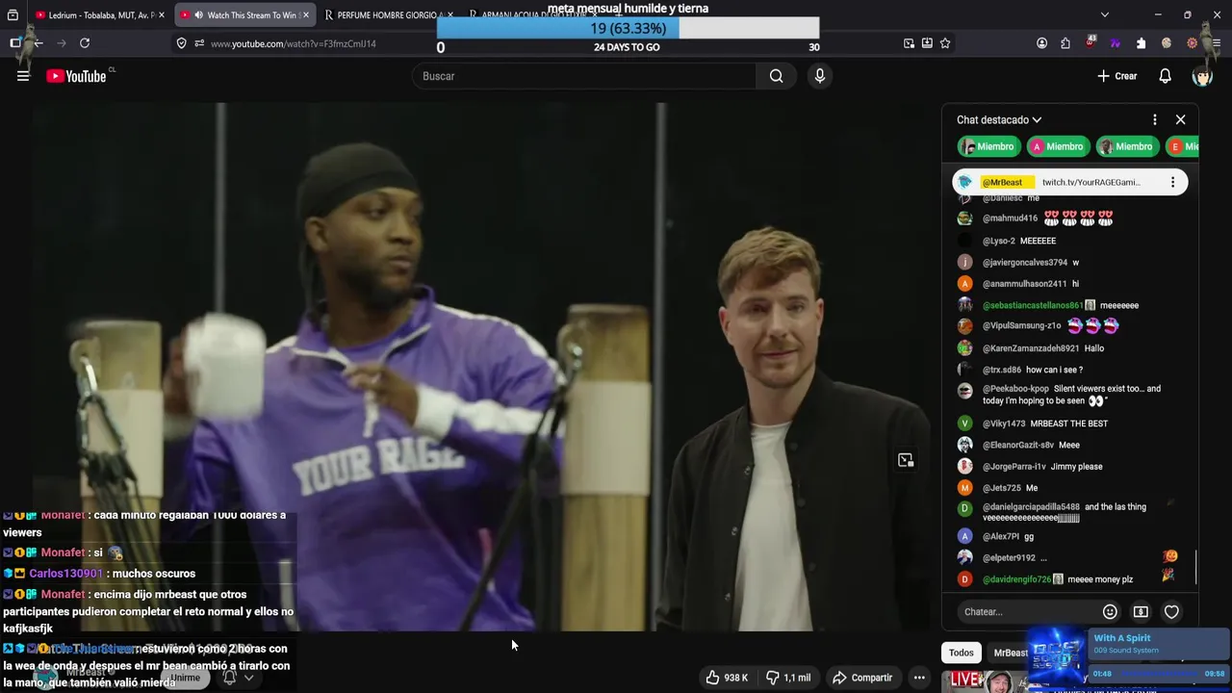Mute the Watch This Stream tab audio
Image resolution: width=1232 pixels, height=693 pixels.
tap(198, 15)
